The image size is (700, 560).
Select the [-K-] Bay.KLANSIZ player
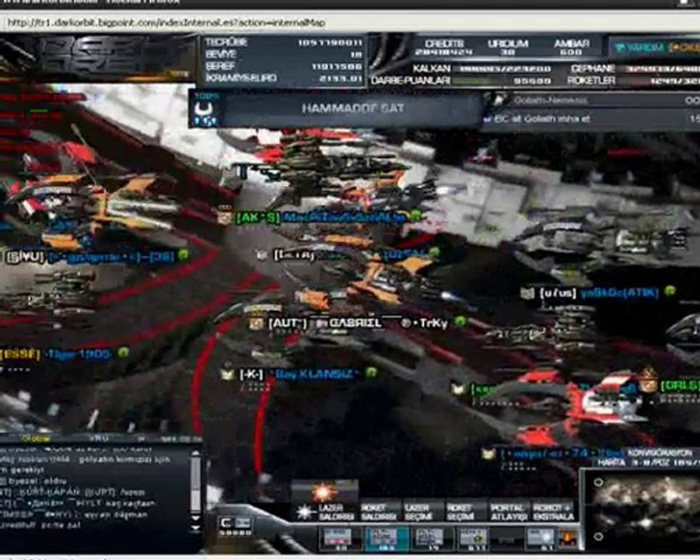pos(299,374)
